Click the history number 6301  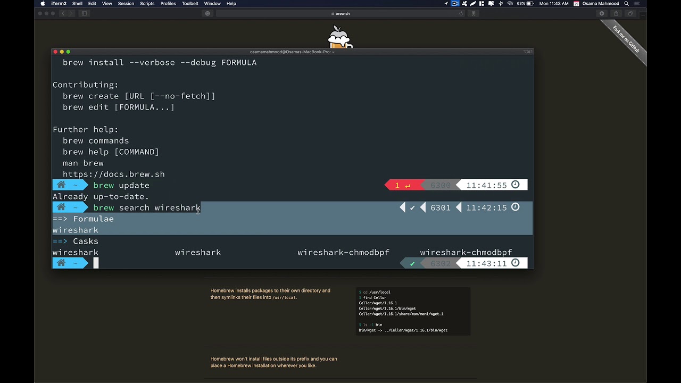tap(441, 208)
